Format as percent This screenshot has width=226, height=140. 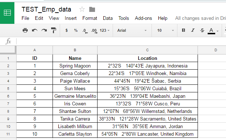76,30
